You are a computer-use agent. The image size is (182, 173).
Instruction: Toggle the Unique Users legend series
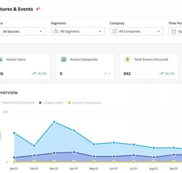51,103
